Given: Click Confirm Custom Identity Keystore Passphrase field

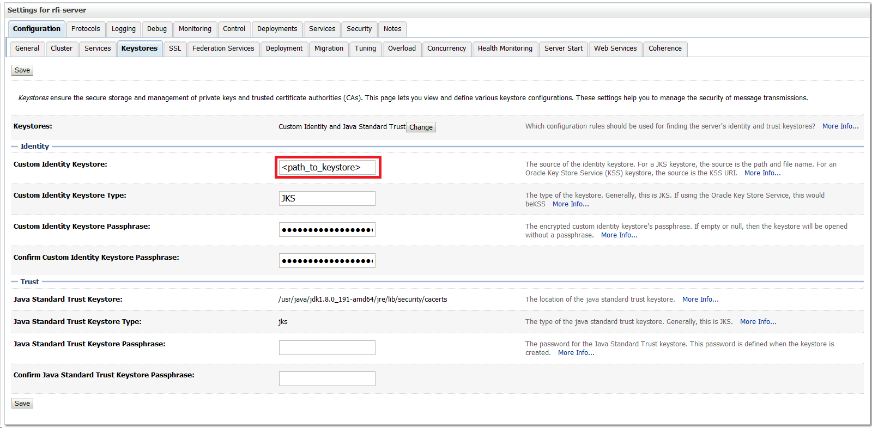Looking at the screenshot, I should pos(327,260).
